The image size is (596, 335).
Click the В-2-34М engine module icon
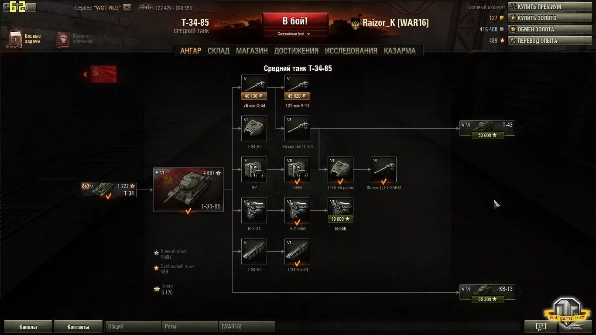click(297, 210)
